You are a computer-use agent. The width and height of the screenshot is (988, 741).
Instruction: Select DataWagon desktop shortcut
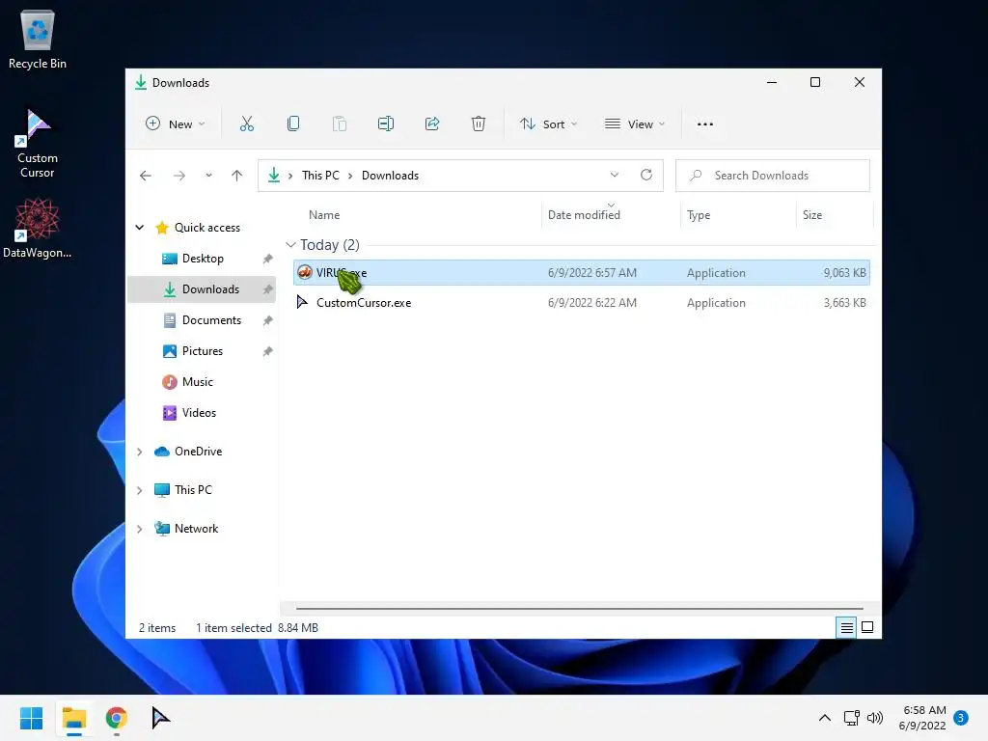(x=38, y=228)
